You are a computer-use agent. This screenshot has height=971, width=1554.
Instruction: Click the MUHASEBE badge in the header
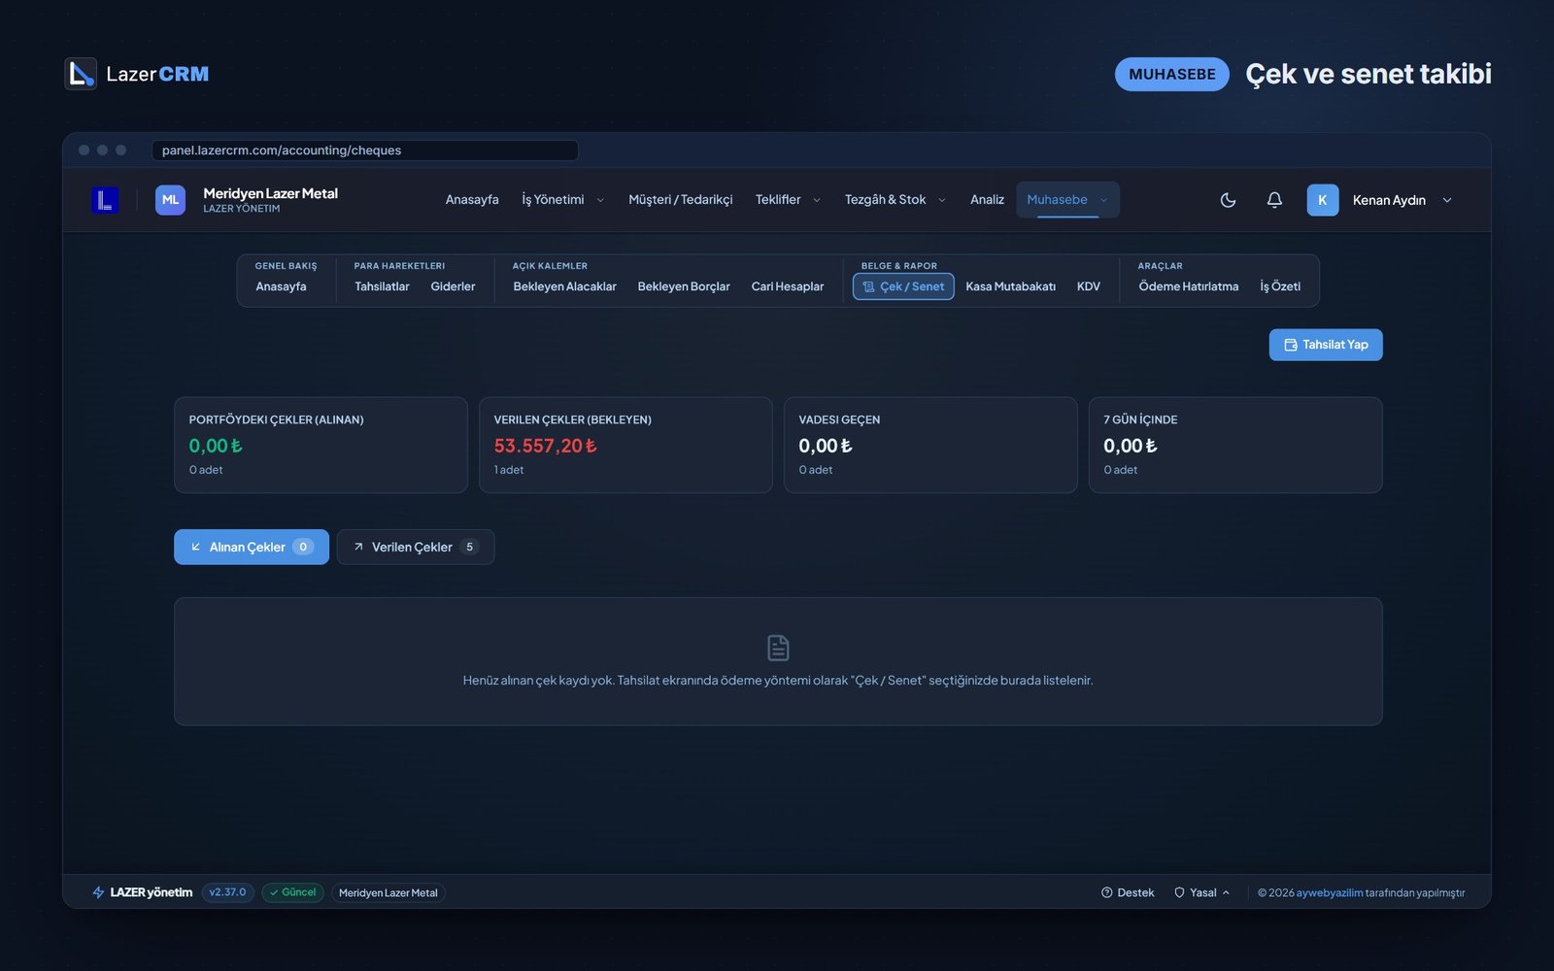[1172, 74]
